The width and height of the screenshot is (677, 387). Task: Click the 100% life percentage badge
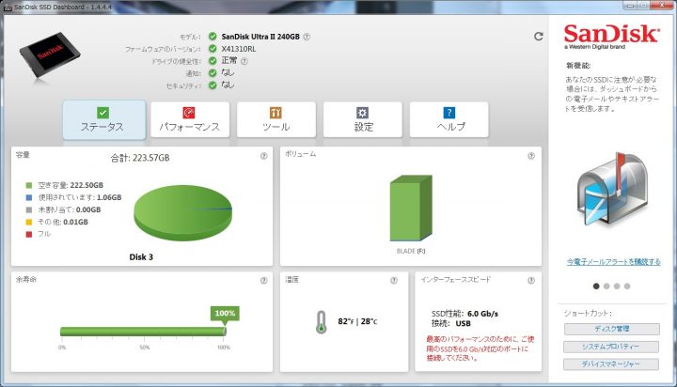[x=225, y=314]
